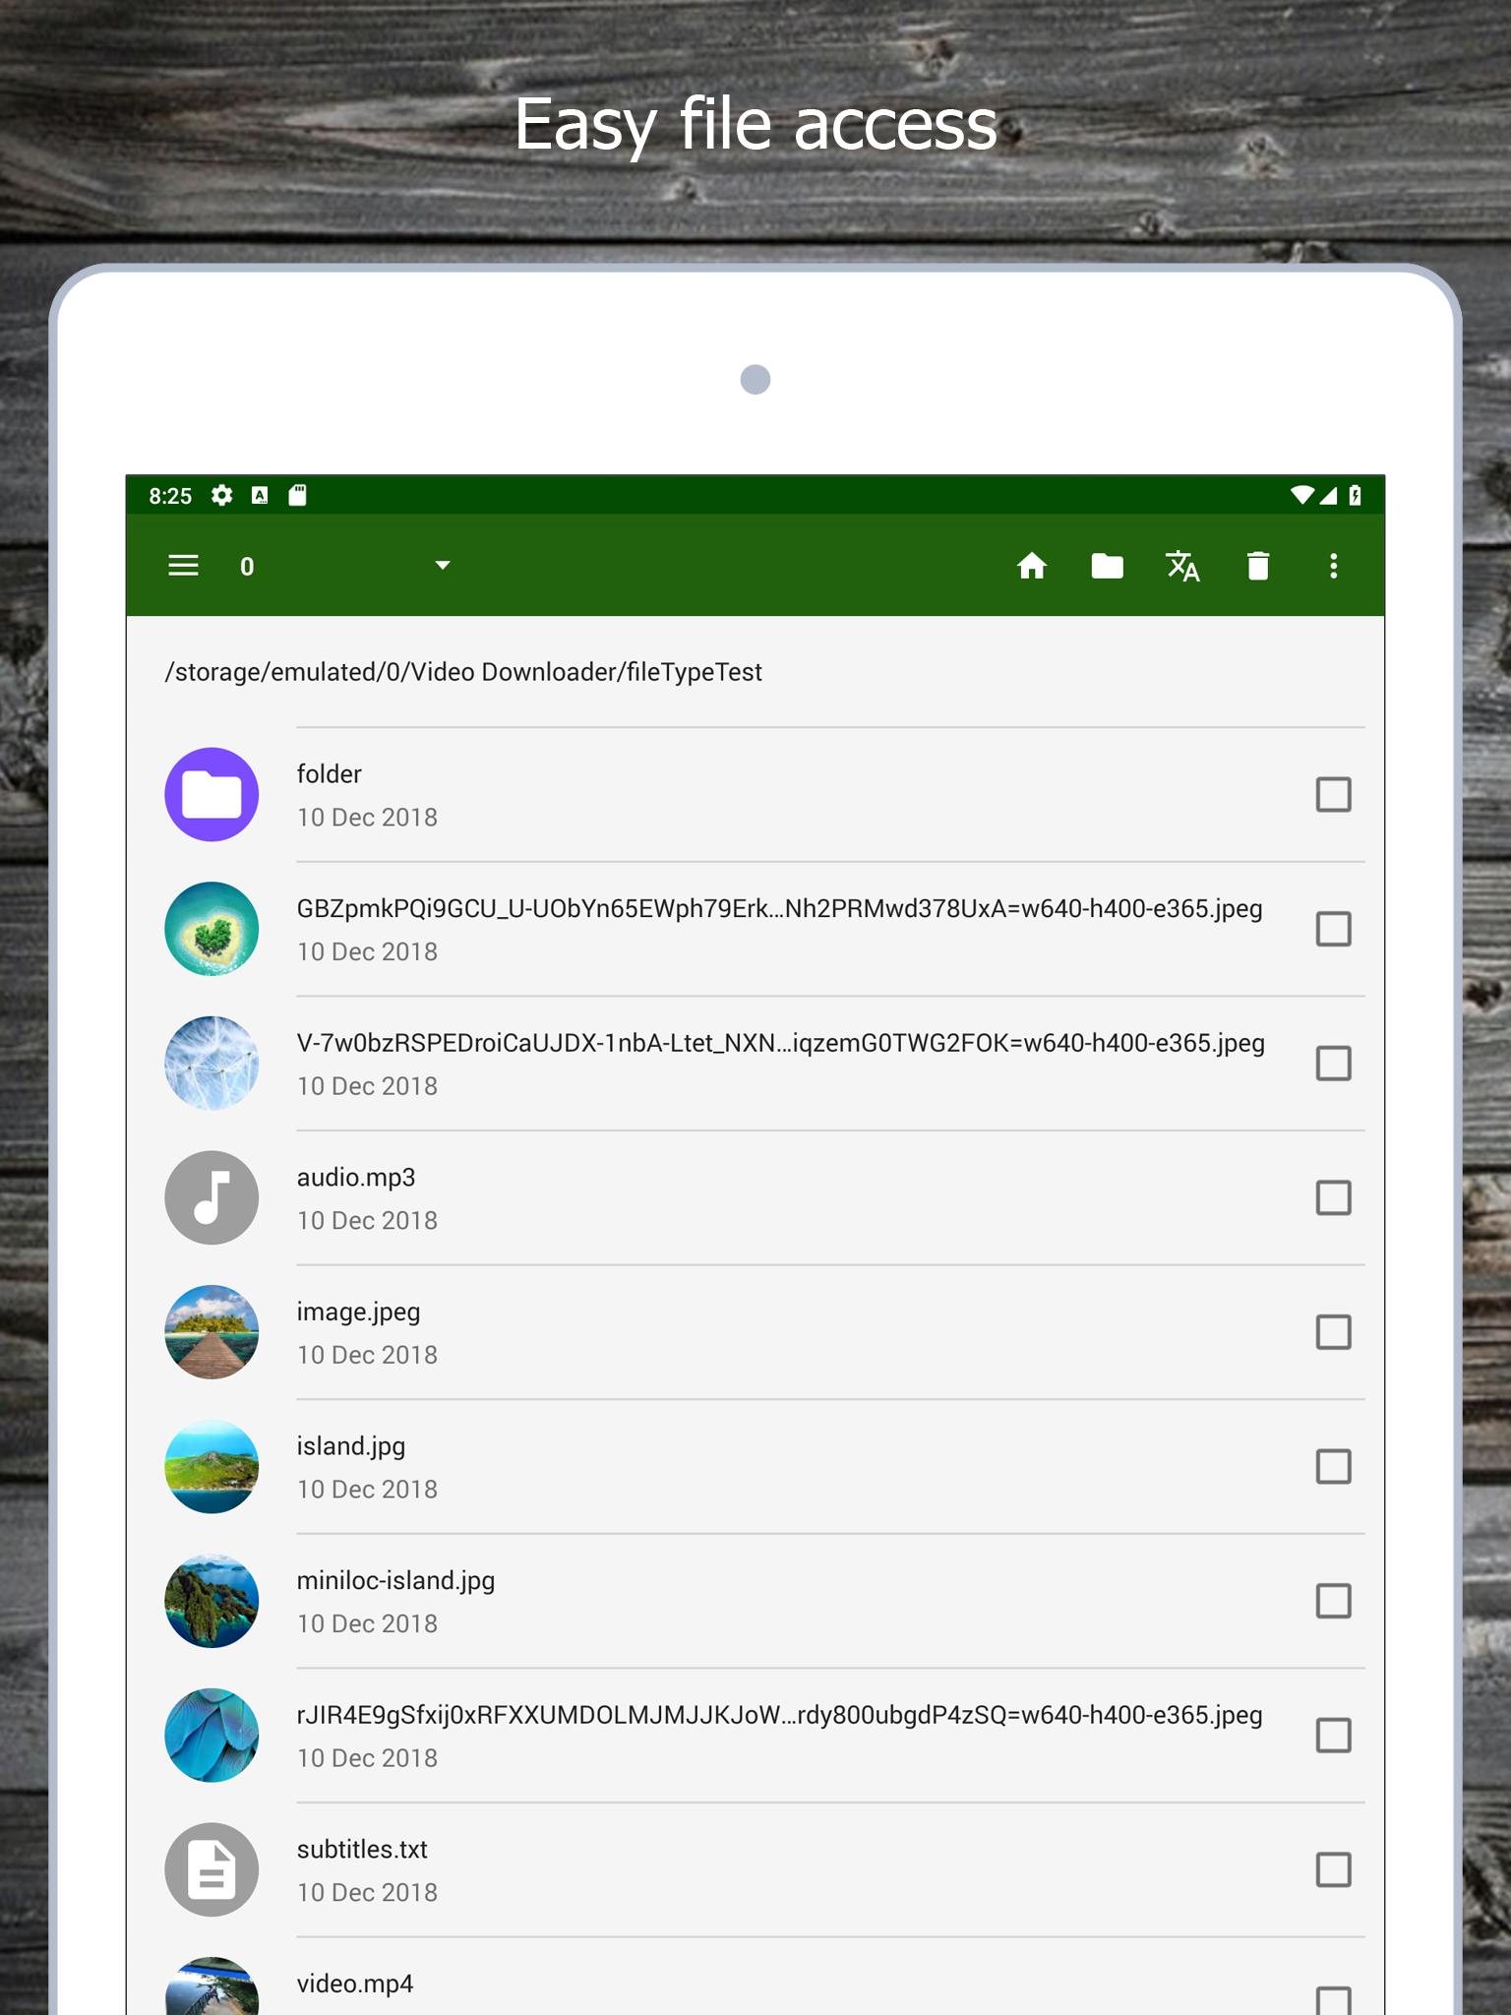Go to the home icon in toolbar

pos(1031,566)
